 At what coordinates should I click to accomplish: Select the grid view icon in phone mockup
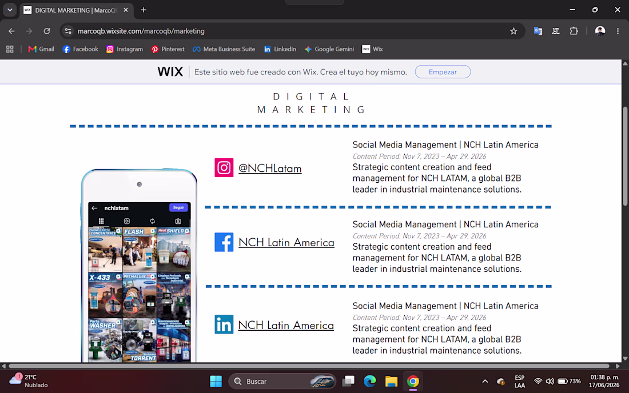click(x=101, y=221)
